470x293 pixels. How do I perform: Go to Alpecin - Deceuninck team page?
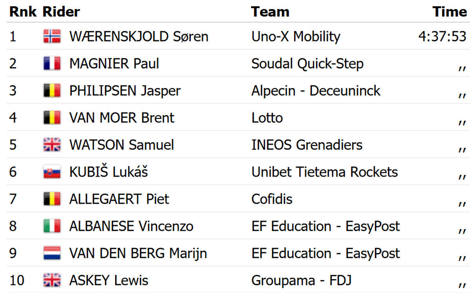pyautogui.click(x=316, y=91)
